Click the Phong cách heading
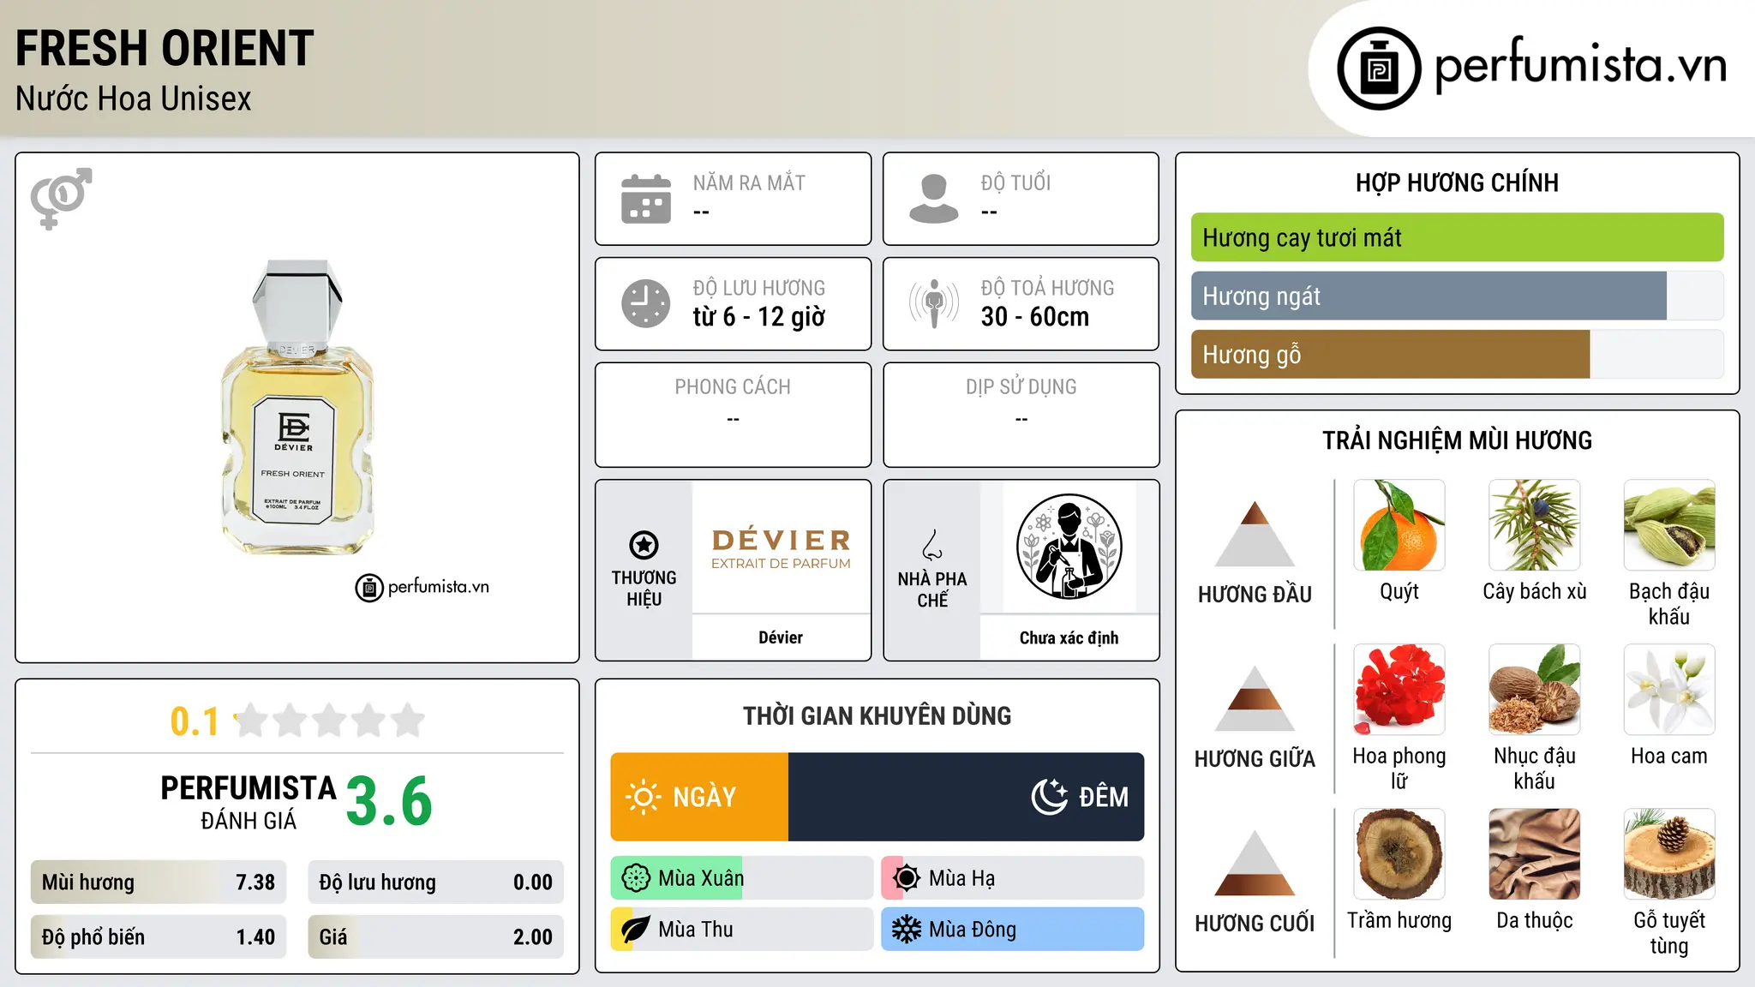Image resolution: width=1755 pixels, height=987 pixels. coord(733,387)
